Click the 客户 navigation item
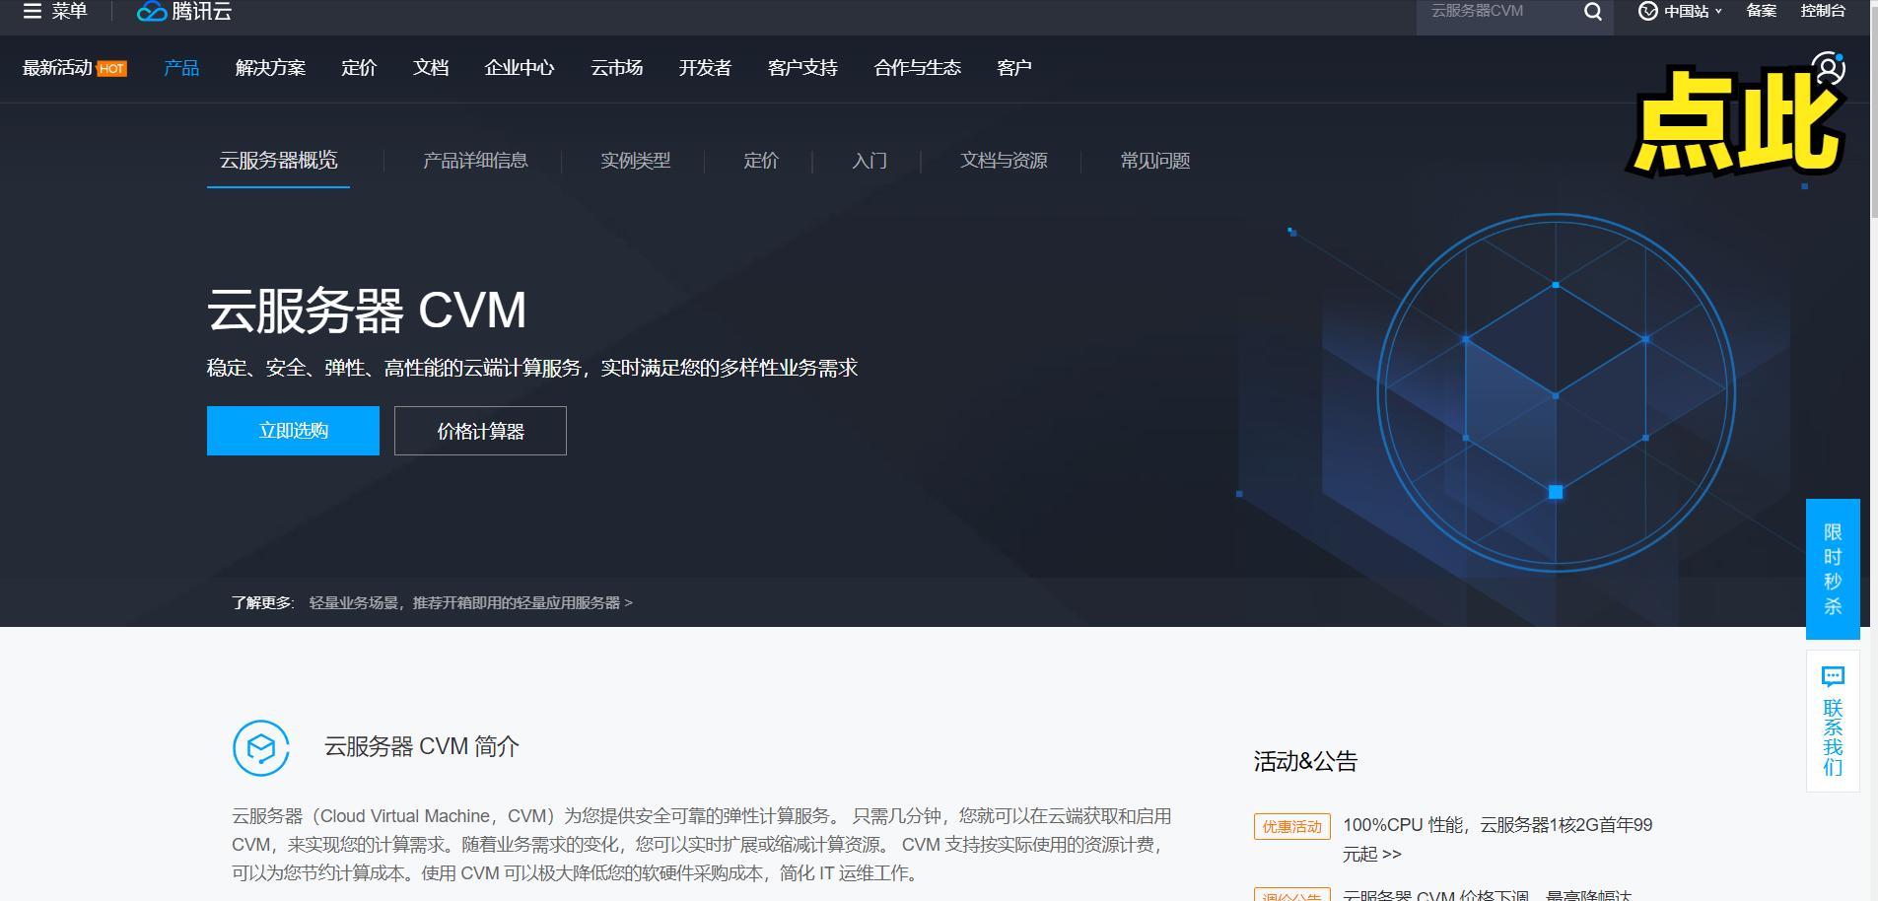The height and width of the screenshot is (901, 1878). coord(1013,68)
